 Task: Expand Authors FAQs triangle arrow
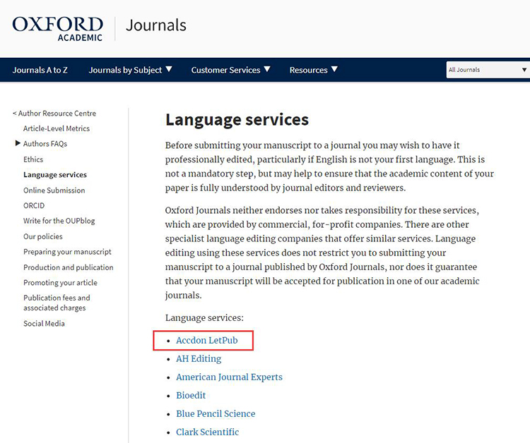click(x=18, y=144)
